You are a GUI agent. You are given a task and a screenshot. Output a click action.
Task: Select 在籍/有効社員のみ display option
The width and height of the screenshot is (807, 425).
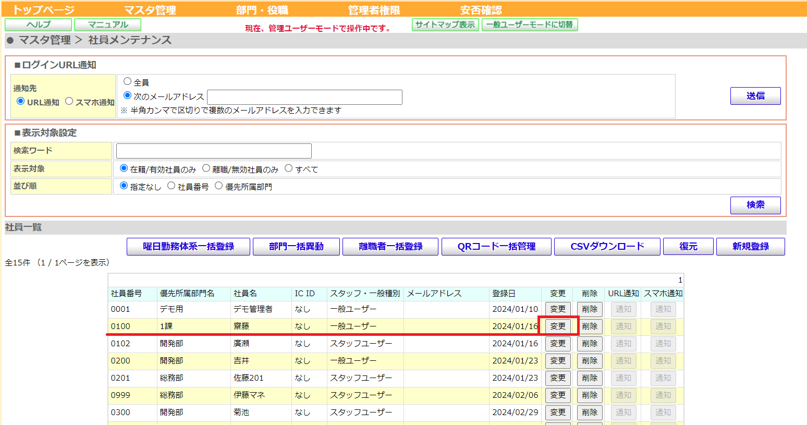pyautogui.click(x=124, y=168)
